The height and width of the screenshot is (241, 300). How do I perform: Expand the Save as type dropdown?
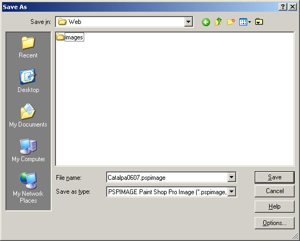pos(231,192)
